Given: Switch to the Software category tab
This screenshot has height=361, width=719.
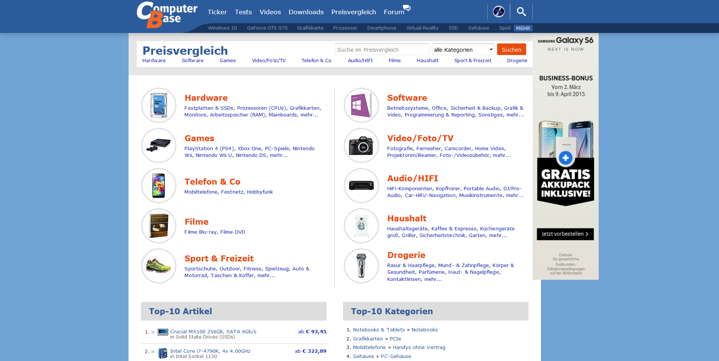Looking at the screenshot, I should (192, 61).
